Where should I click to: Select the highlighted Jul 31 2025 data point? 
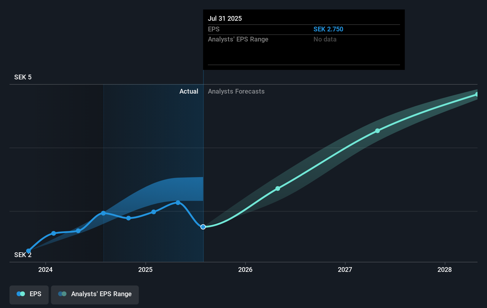(203, 227)
